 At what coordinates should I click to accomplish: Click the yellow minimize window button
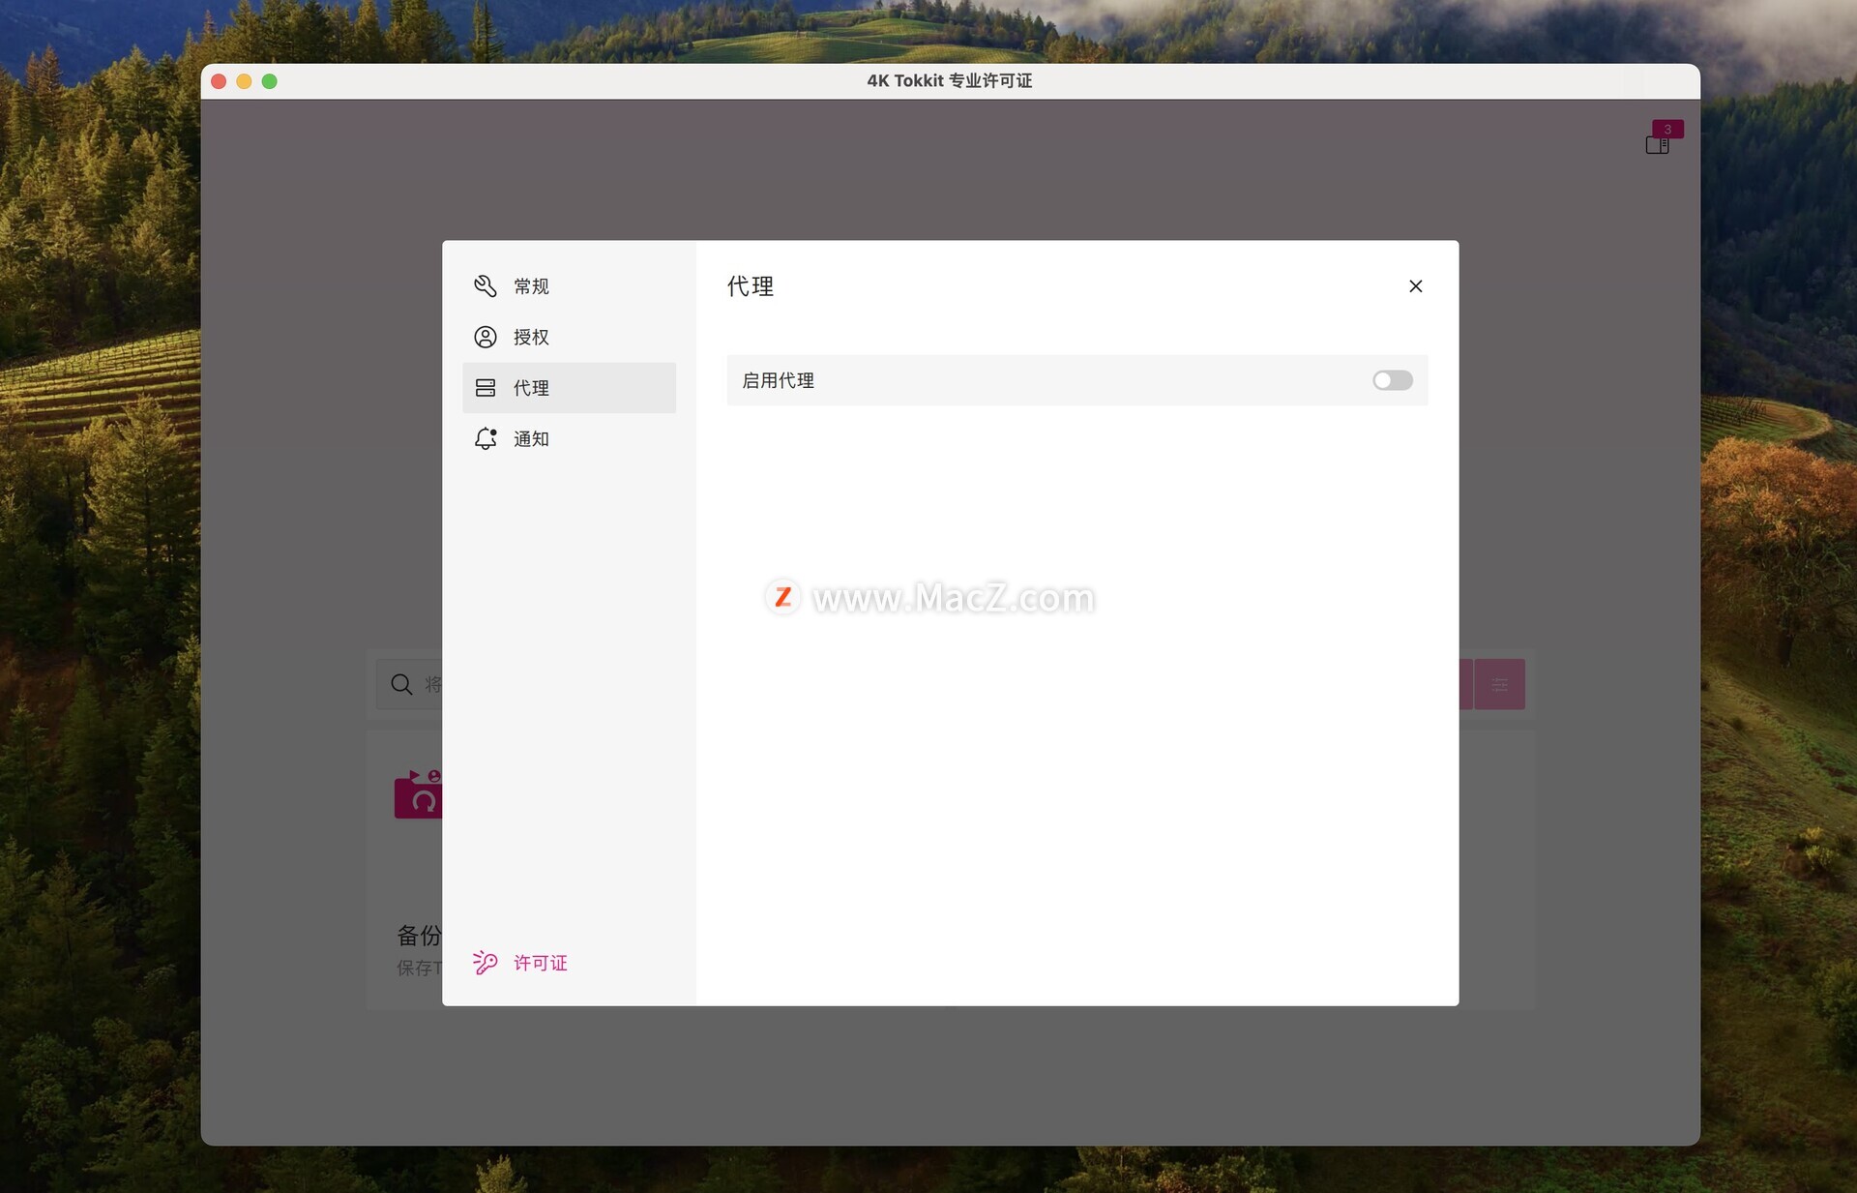click(x=244, y=81)
